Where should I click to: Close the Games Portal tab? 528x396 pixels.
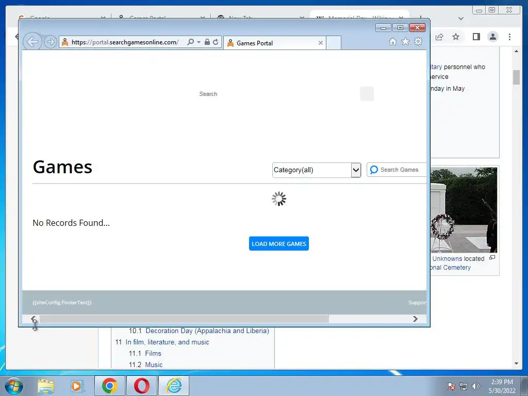click(x=321, y=43)
